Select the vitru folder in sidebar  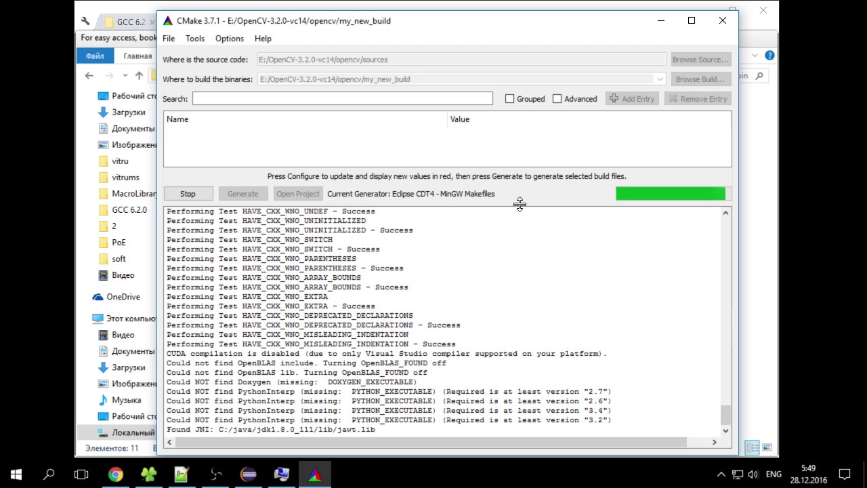tap(120, 161)
